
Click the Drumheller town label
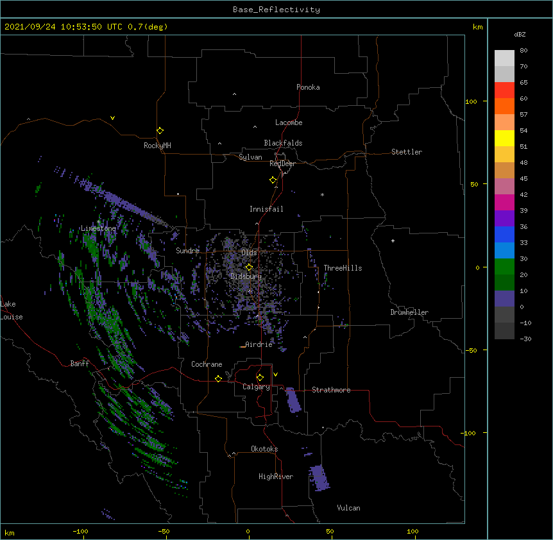point(409,312)
